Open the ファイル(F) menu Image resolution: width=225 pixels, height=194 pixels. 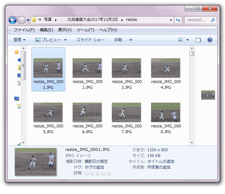pyautogui.click(x=24, y=30)
